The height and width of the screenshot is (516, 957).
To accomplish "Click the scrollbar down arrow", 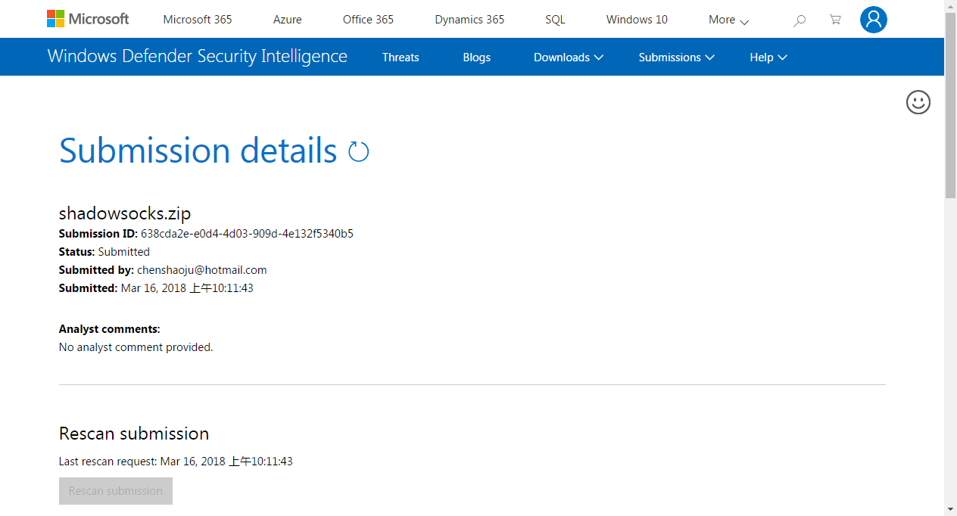I will point(951,509).
